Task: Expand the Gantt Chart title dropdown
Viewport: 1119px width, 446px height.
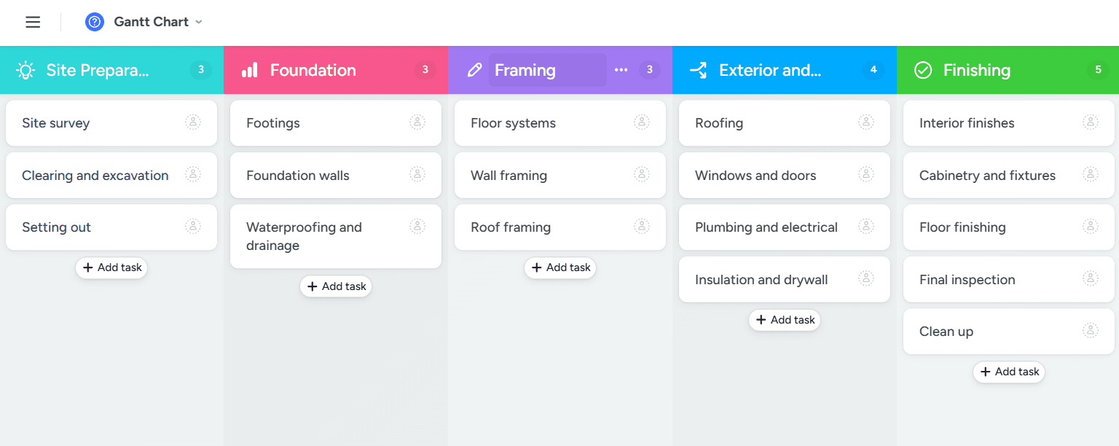Action: coord(198,22)
